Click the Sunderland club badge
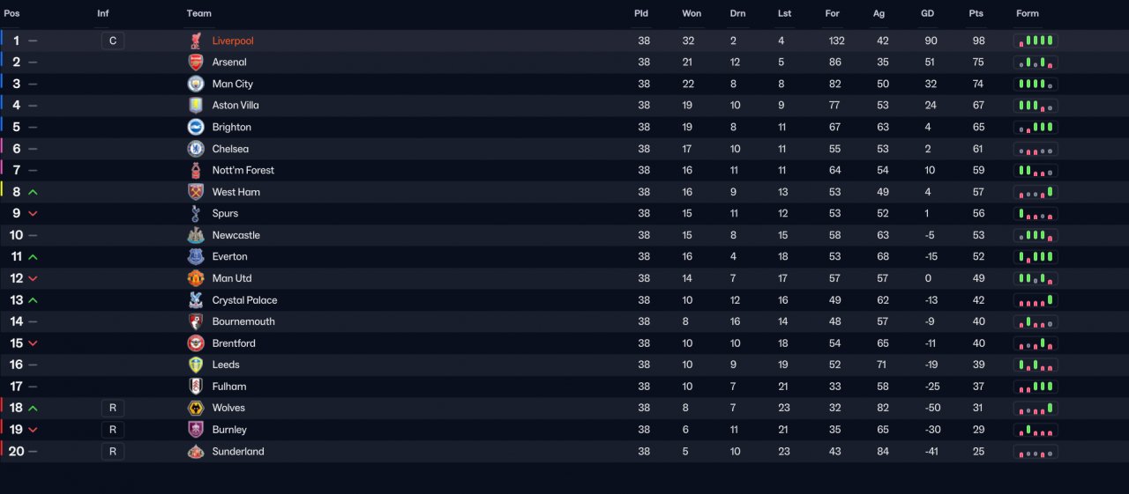This screenshot has width=1129, height=494. tap(196, 451)
